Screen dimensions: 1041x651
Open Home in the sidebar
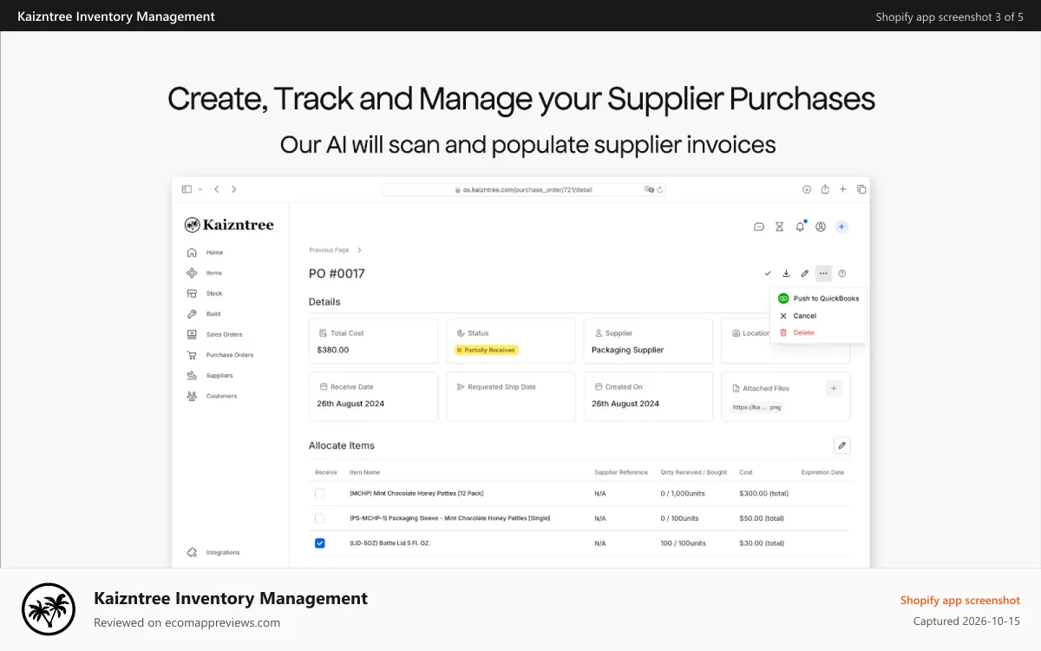pos(206,253)
